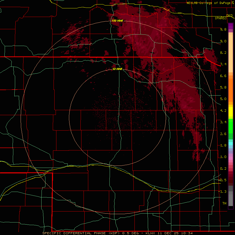Click the 3.4 value on the color scale
Screen dimensions: 235x235
point(223,122)
